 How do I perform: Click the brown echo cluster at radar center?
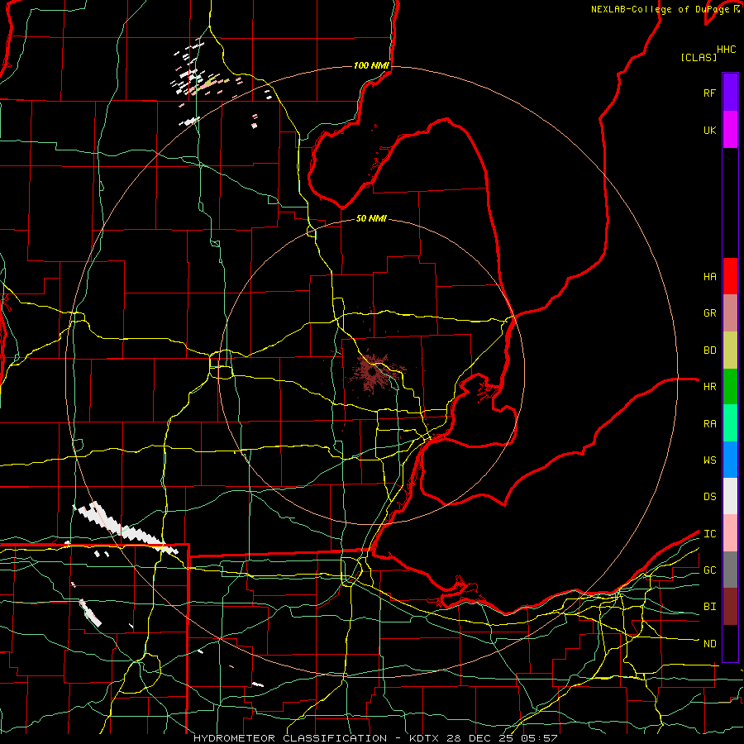point(373,372)
